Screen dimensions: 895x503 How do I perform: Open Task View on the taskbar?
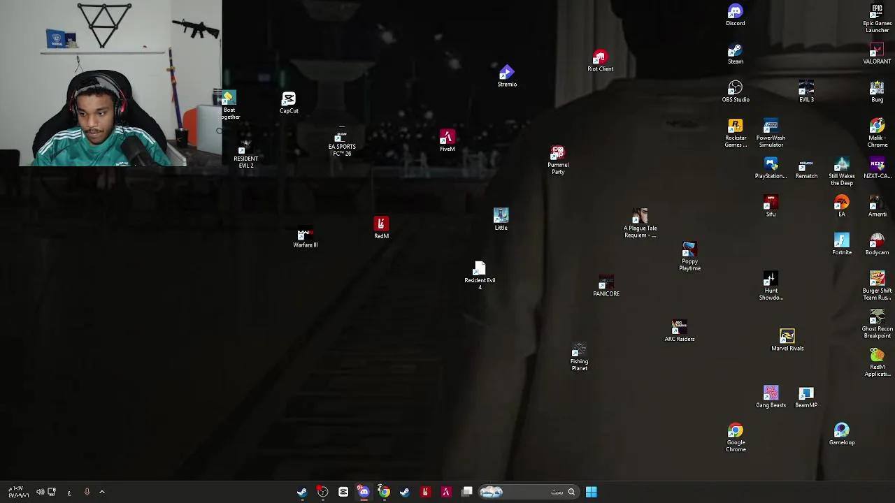click(466, 492)
